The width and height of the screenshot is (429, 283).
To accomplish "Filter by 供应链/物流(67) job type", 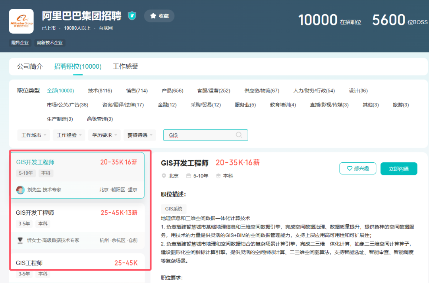I will (x=262, y=90).
